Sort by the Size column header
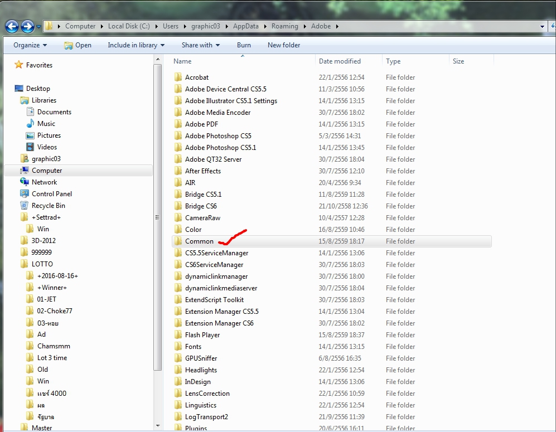Image resolution: width=556 pixels, height=432 pixels. (x=472, y=61)
